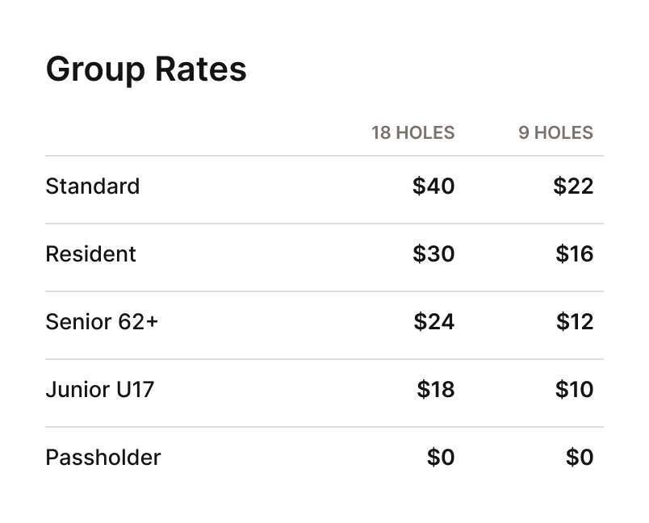Click the Resident 18-hole price $30
649x523 pixels.
click(433, 254)
